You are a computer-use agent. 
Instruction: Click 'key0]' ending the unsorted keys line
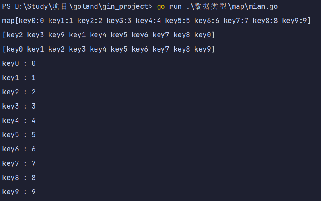[x=204, y=35]
